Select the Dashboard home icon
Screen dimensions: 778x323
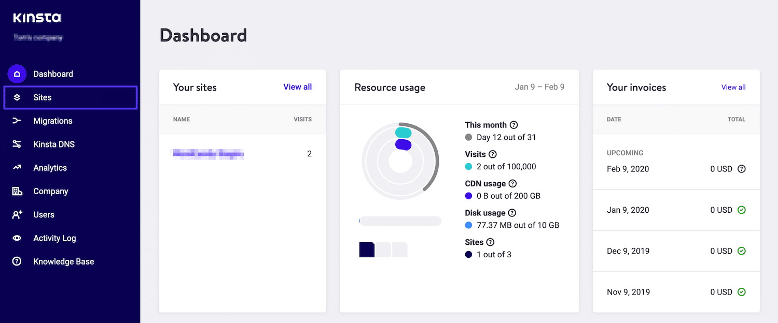(x=17, y=74)
